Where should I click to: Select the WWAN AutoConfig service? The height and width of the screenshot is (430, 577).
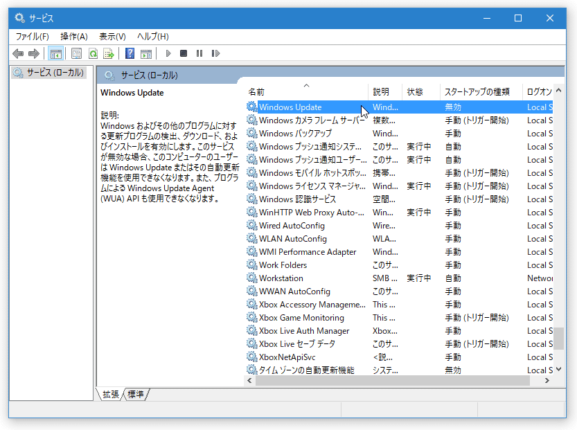[399, 292]
